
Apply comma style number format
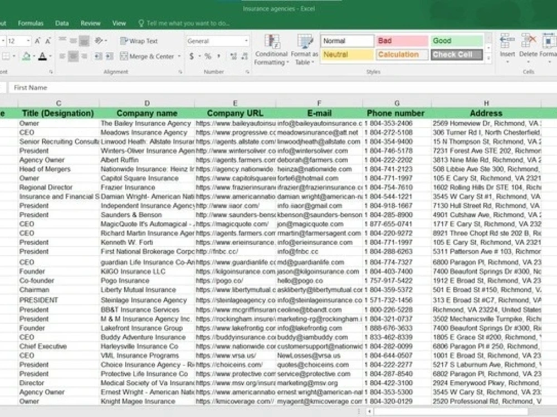tap(219, 56)
